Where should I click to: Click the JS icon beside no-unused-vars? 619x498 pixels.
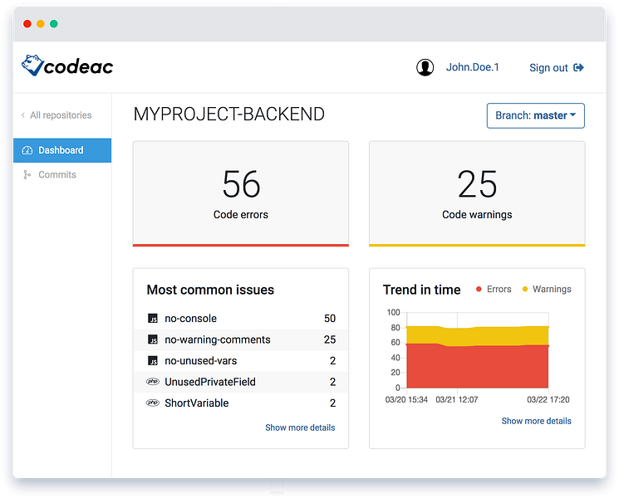click(x=153, y=360)
